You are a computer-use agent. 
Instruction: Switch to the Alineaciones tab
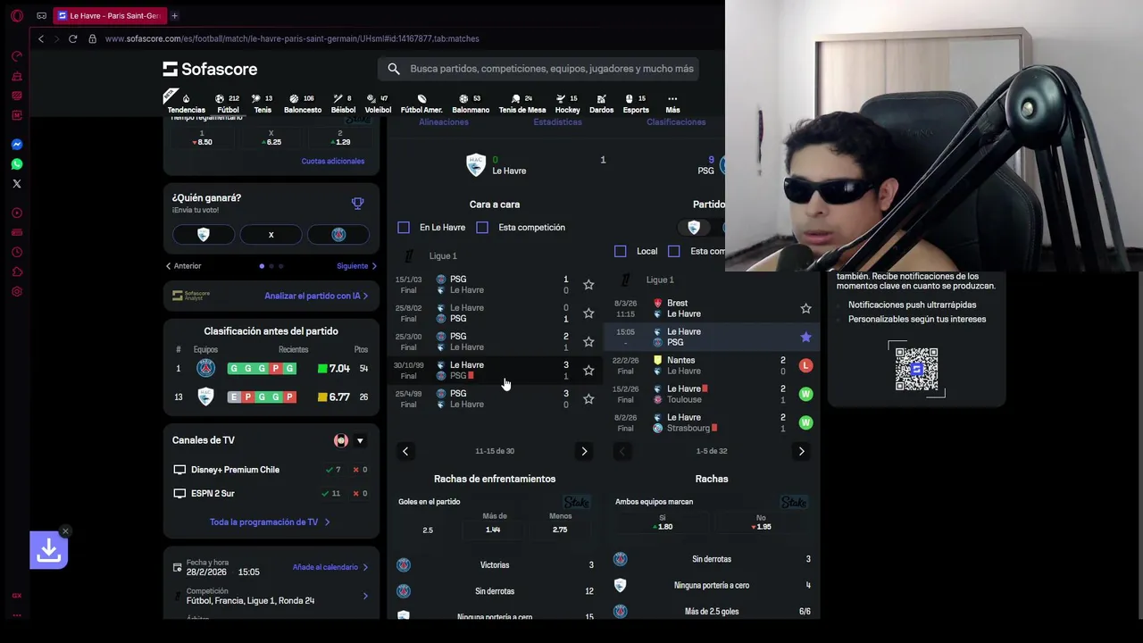point(444,121)
